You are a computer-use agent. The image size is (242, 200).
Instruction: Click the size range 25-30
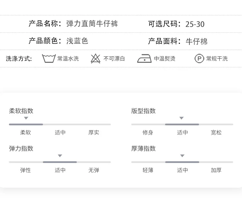click(x=195, y=24)
